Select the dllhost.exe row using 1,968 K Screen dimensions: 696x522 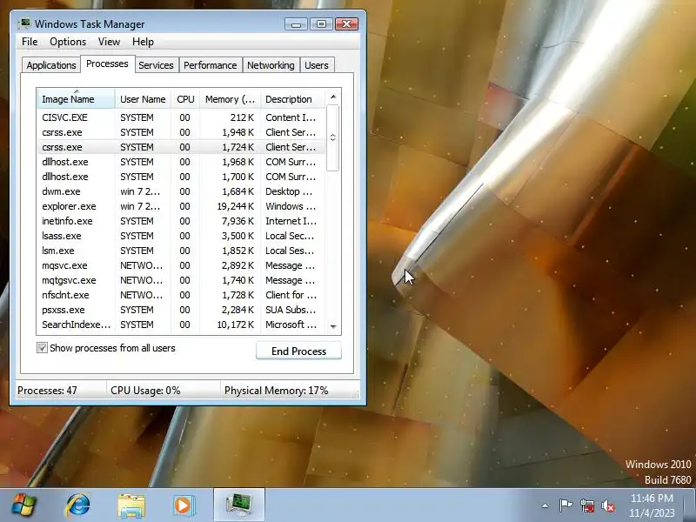[181, 162]
